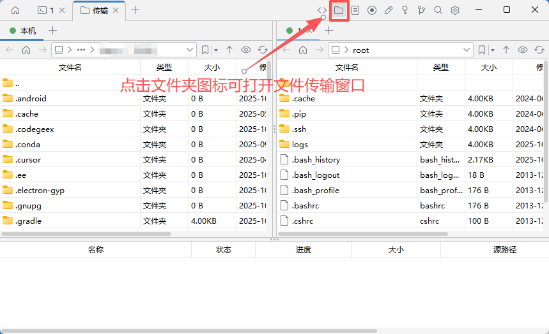Expand the local path dropdown arrow
The image size is (549, 334).
click(x=190, y=50)
